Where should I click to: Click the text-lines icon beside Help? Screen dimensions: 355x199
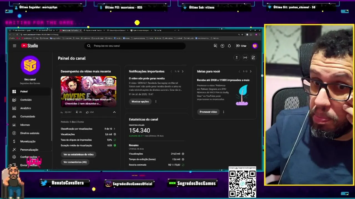coord(215,46)
